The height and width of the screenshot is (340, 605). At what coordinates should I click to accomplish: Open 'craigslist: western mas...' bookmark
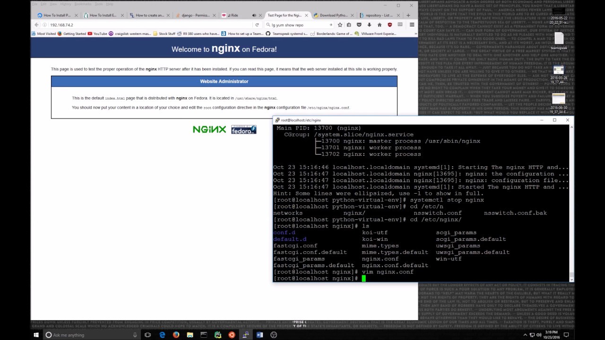click(130, 34)
